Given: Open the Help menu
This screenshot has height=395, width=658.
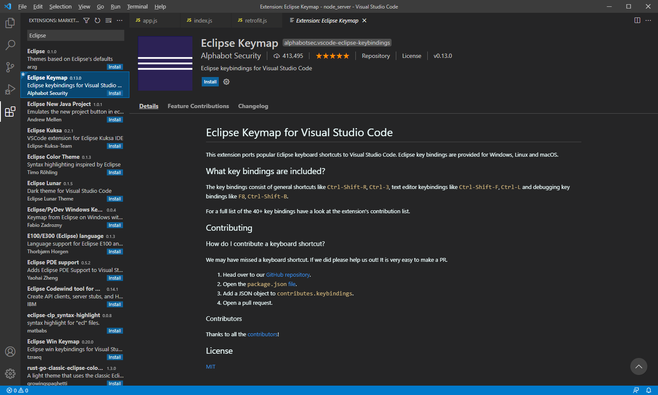Looking at the screenshot, I should click(x=160, y=6).
